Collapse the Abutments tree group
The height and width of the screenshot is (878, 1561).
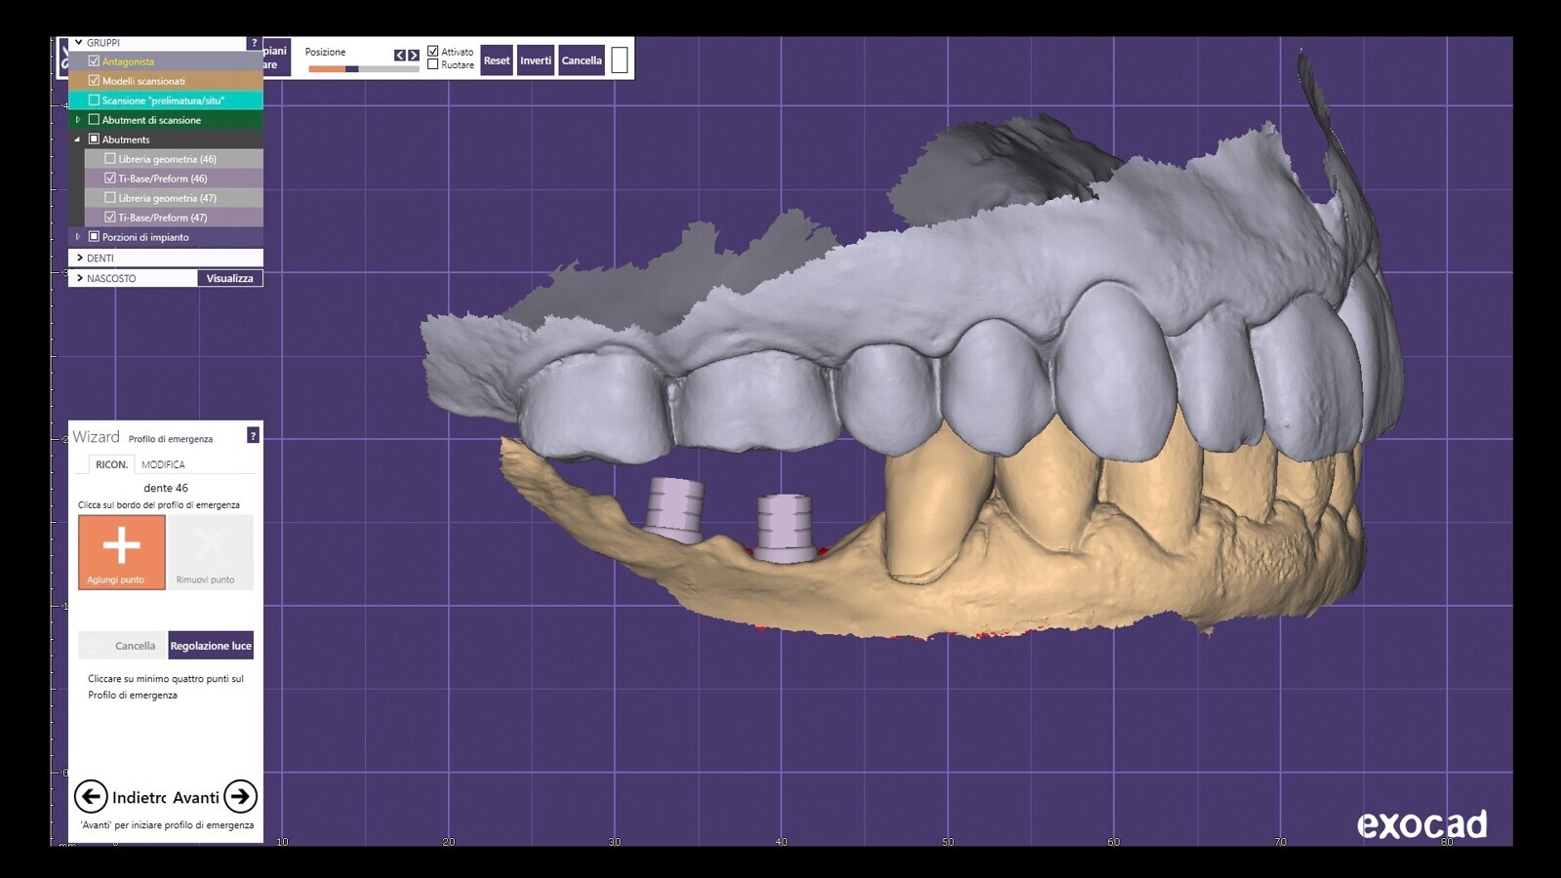click(x=78, y=140)
